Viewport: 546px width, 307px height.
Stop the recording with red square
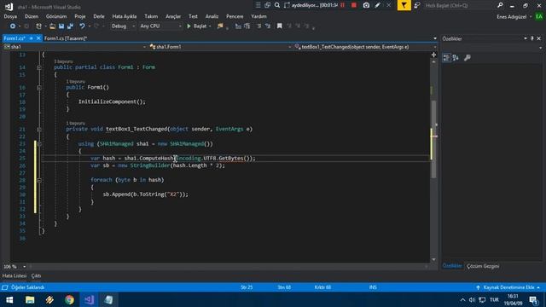click(354, 5)
